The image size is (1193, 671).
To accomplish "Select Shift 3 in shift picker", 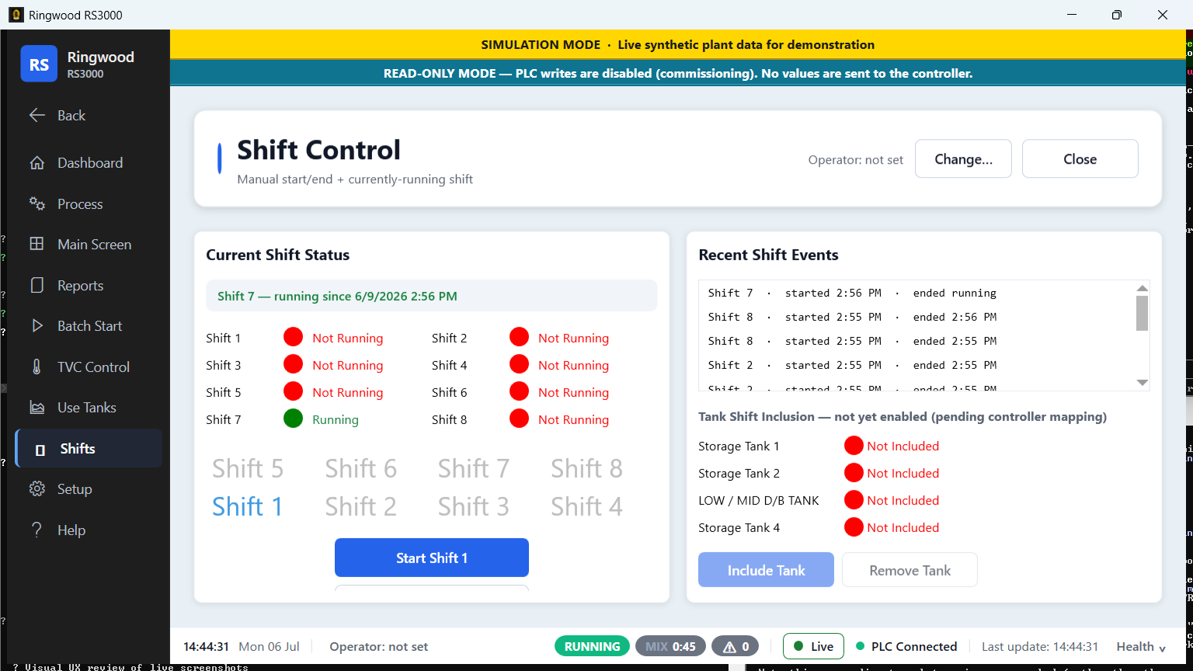I will click(x=474, y=506).
